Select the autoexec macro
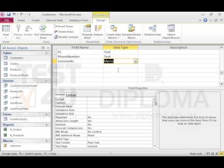 coord(15,146)
